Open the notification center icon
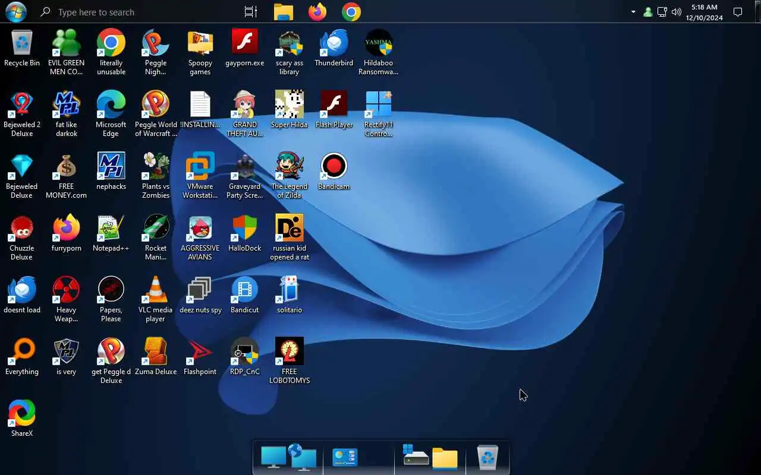This screenshot has height=475, width=761. pos(738,12)
